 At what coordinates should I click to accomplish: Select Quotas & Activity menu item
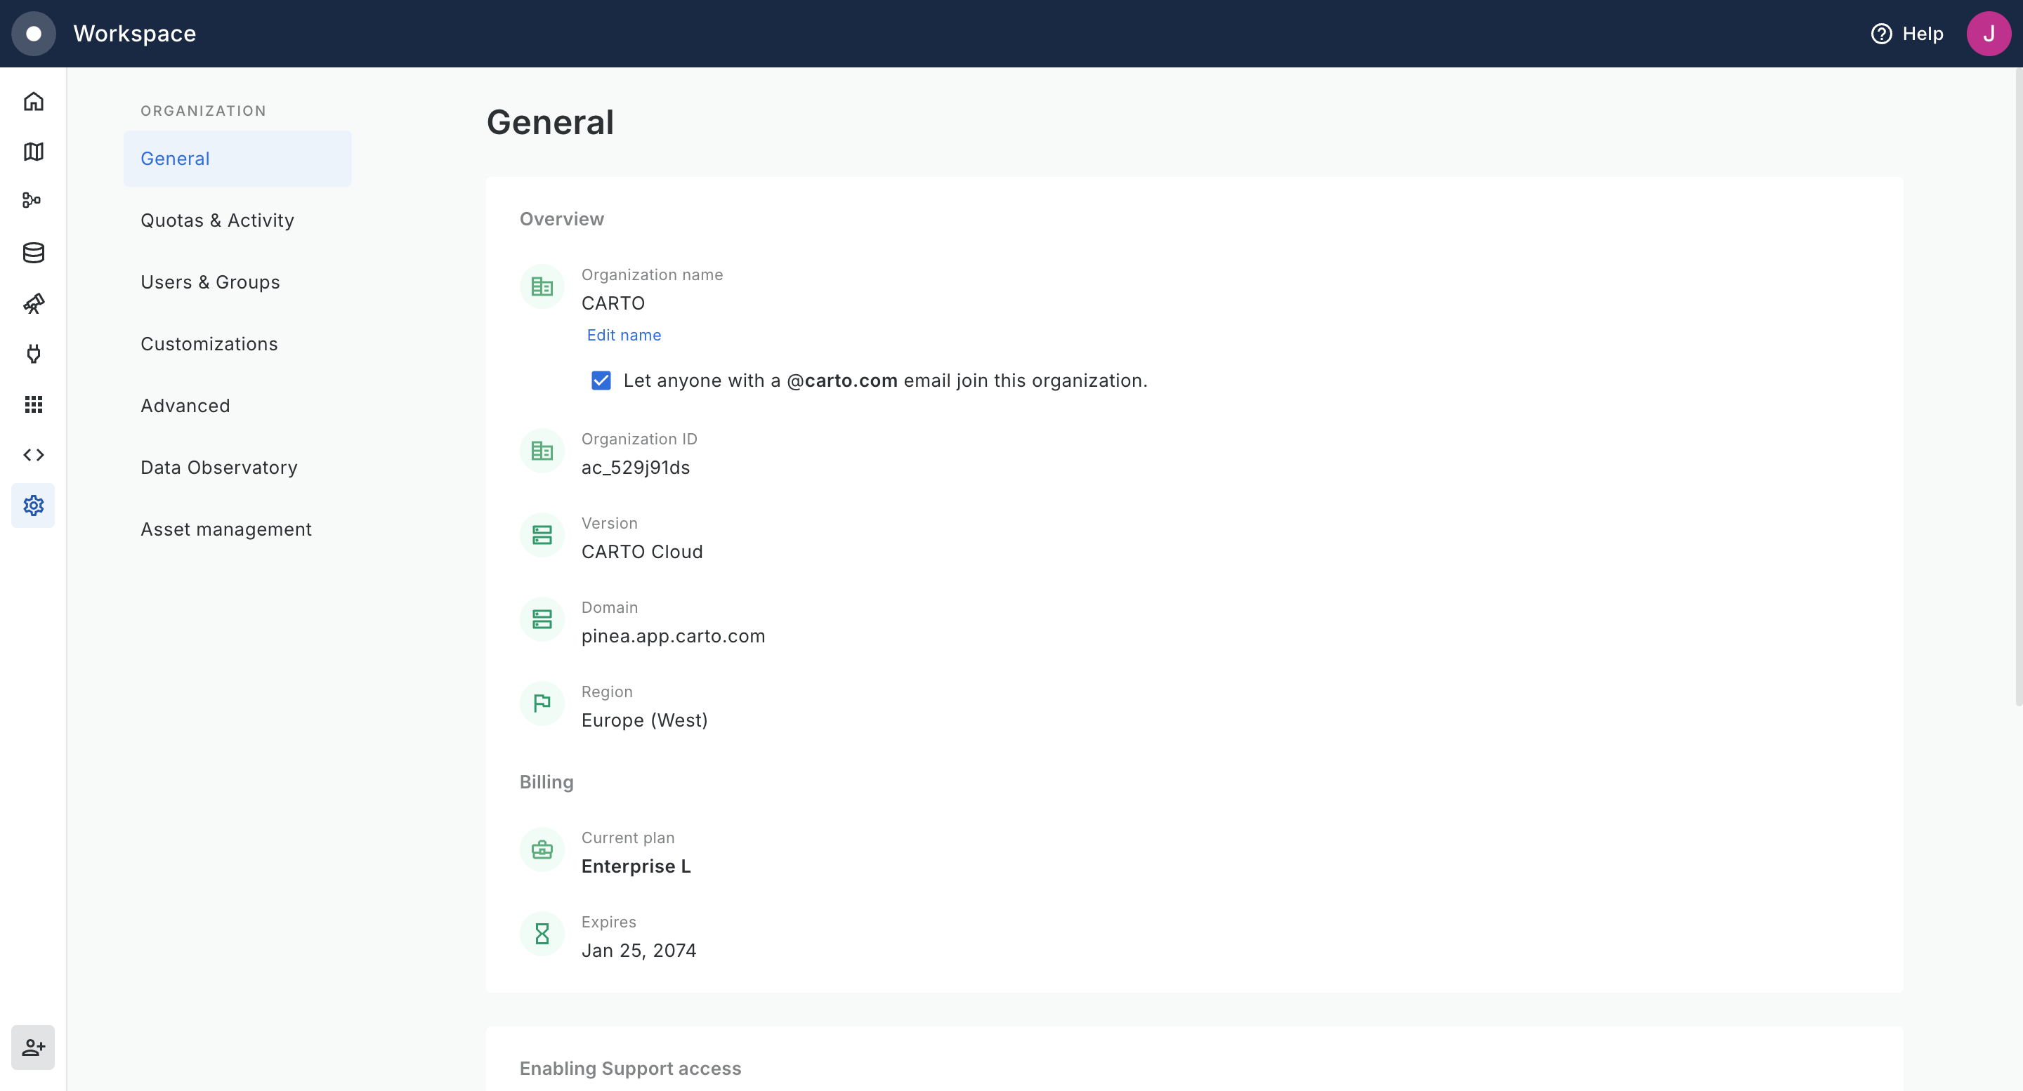218,220
